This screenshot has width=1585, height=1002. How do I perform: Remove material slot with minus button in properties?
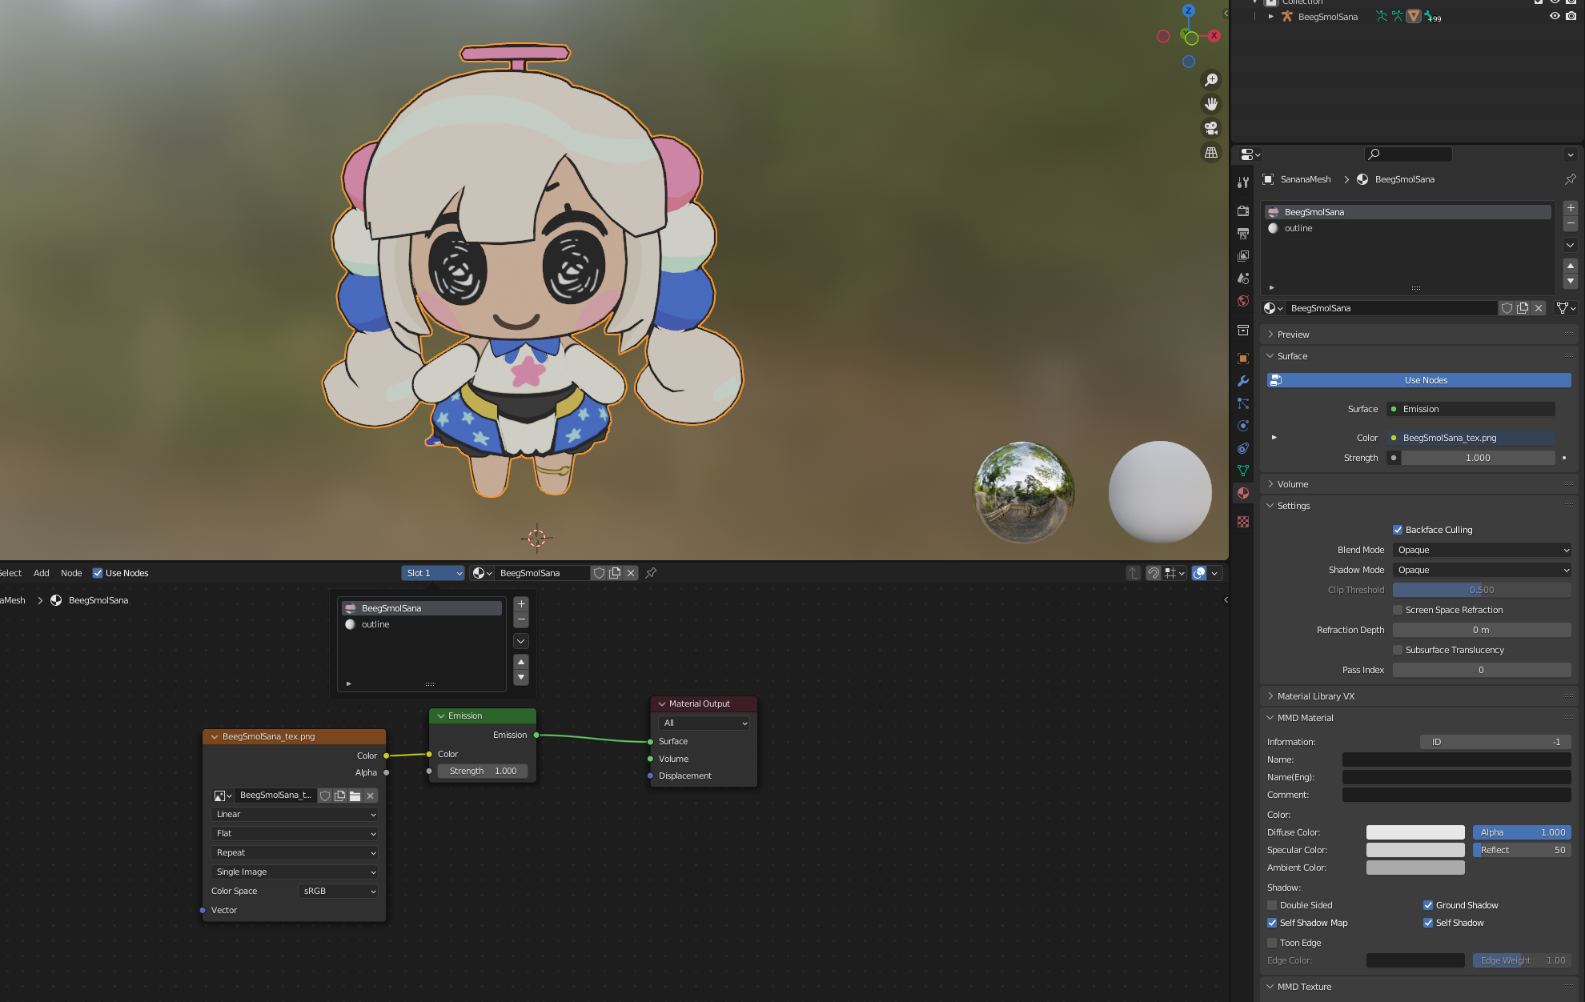(x=1571, y=223)
